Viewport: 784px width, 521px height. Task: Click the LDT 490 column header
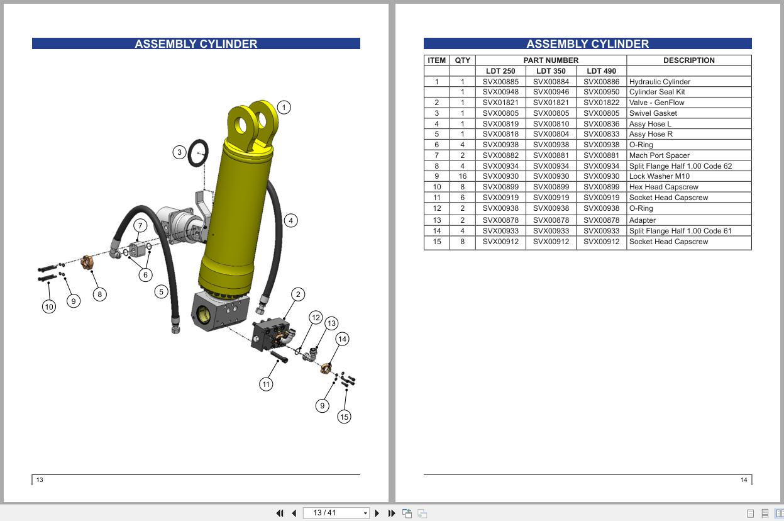601,70
